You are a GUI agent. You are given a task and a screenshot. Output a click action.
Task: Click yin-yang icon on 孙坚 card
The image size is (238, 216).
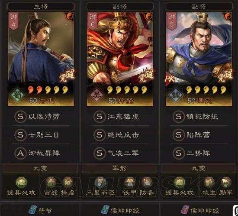point(149,16)
